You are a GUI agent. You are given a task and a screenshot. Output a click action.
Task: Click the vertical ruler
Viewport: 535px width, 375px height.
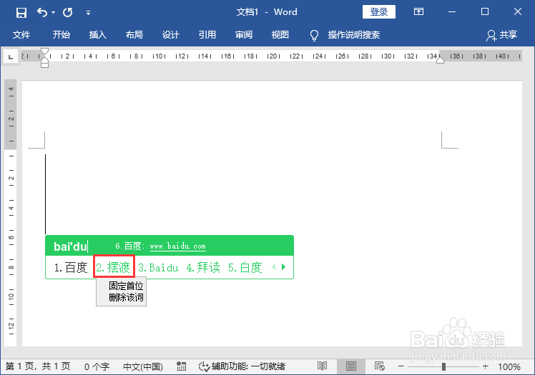[11, 213]
